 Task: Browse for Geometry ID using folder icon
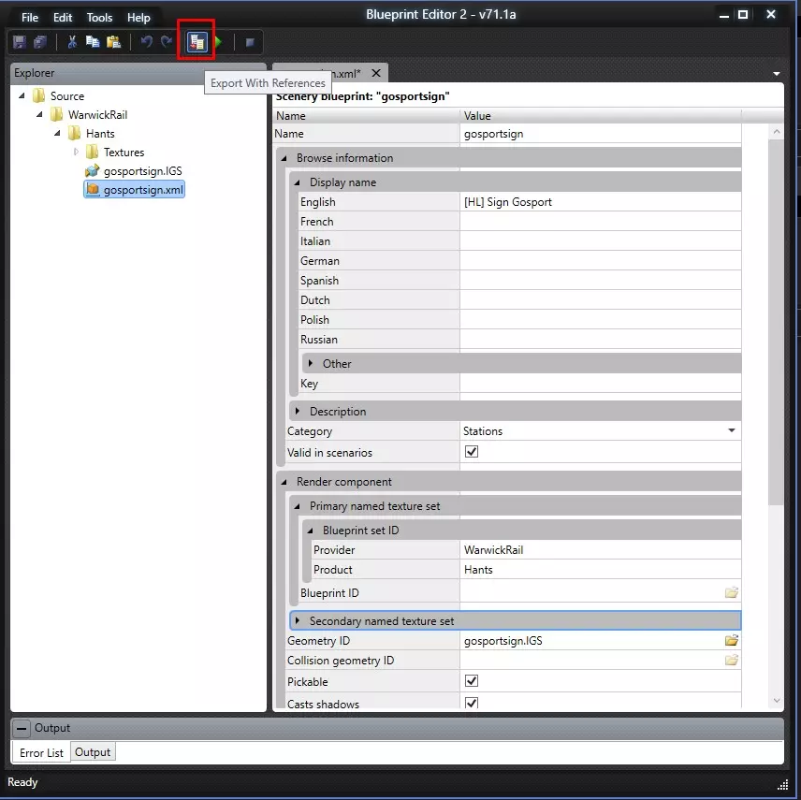click(731, 641)
